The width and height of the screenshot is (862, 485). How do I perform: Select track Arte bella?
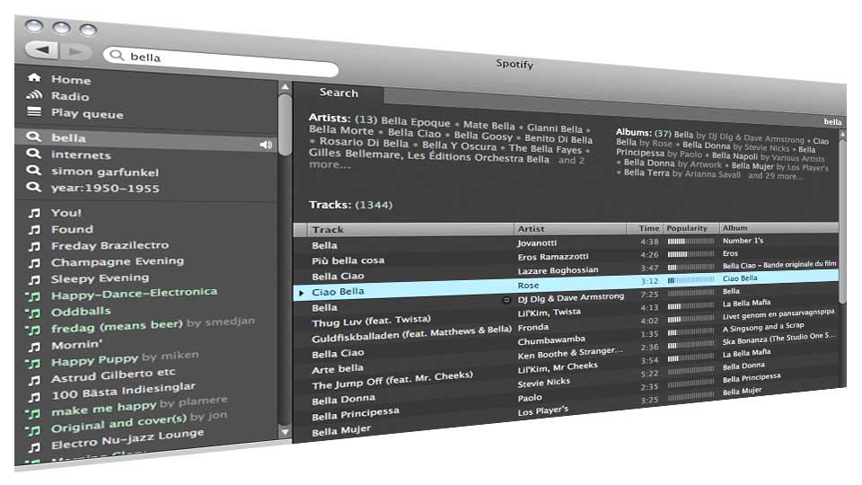(338, 368)
